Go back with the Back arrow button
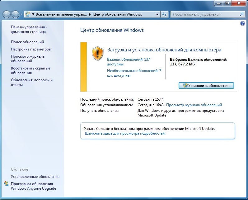Image resolution: width=248 pixels, height=200 pixels. click(x=7, y=14)
